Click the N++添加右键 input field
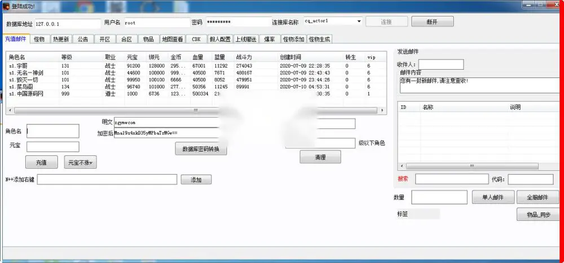Image resolution: width=564 pixels, height=263 pixels. 107,180
